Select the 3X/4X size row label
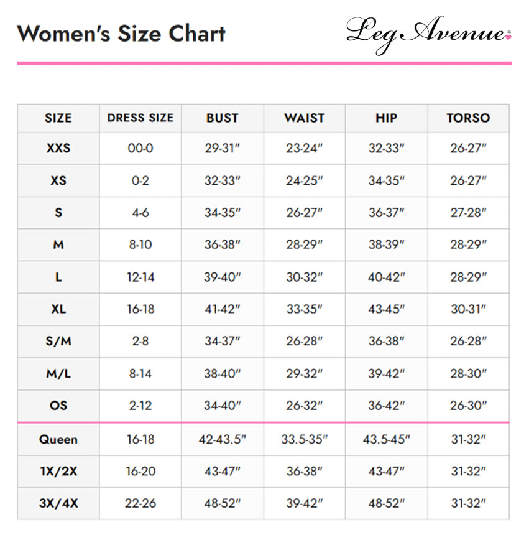Image resolution: width=529 pixels, height=540 pixels. point(58,503)
